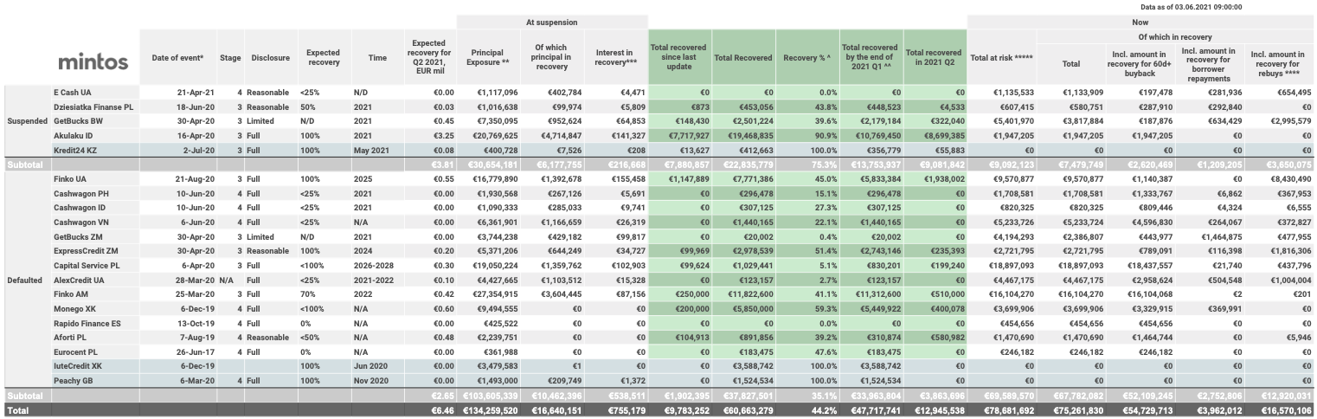Click the data timestamp "03.06.2021 09:00:00"
Viewport: 1317px width, 419px height.
1208,6
